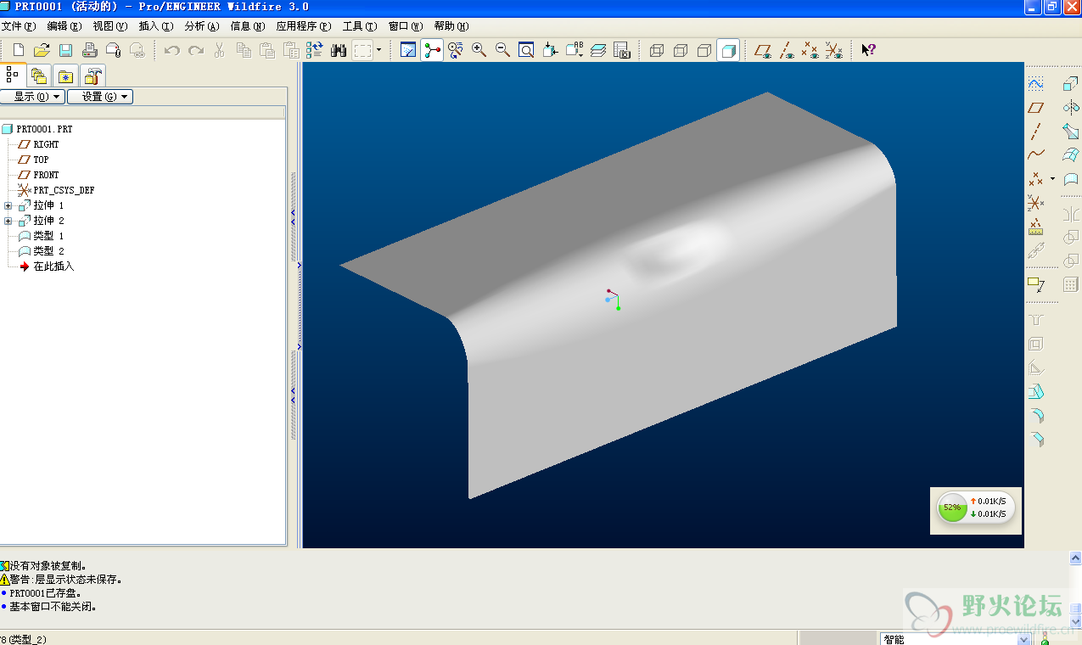The width and height of the screenshot is (1082, 645).
Task: Select the Boundary Blend tool
Action: pyautogui.click(x=1071, y=155)
